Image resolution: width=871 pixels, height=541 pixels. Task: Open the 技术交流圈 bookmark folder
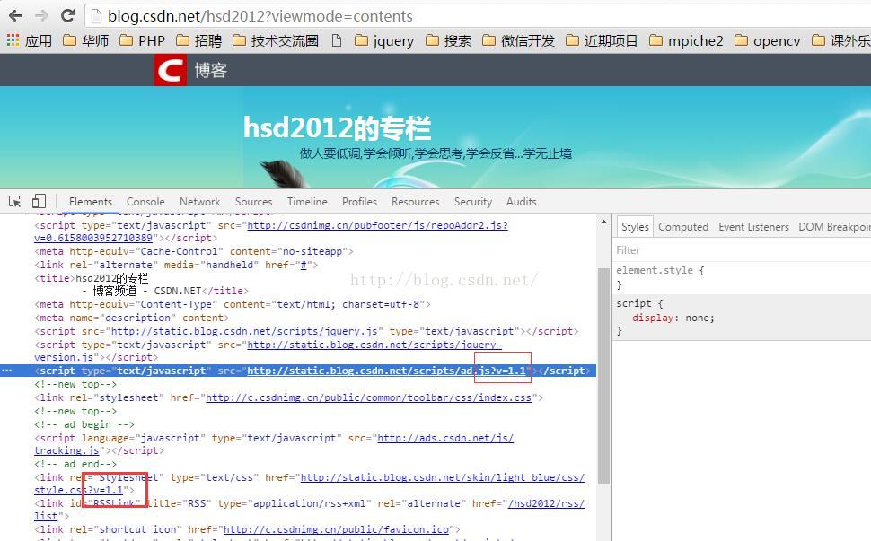tap(276, 40)
